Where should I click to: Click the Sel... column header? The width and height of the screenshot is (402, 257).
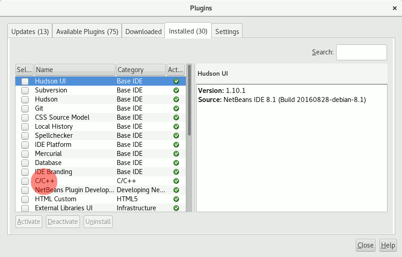click(25, 70)
